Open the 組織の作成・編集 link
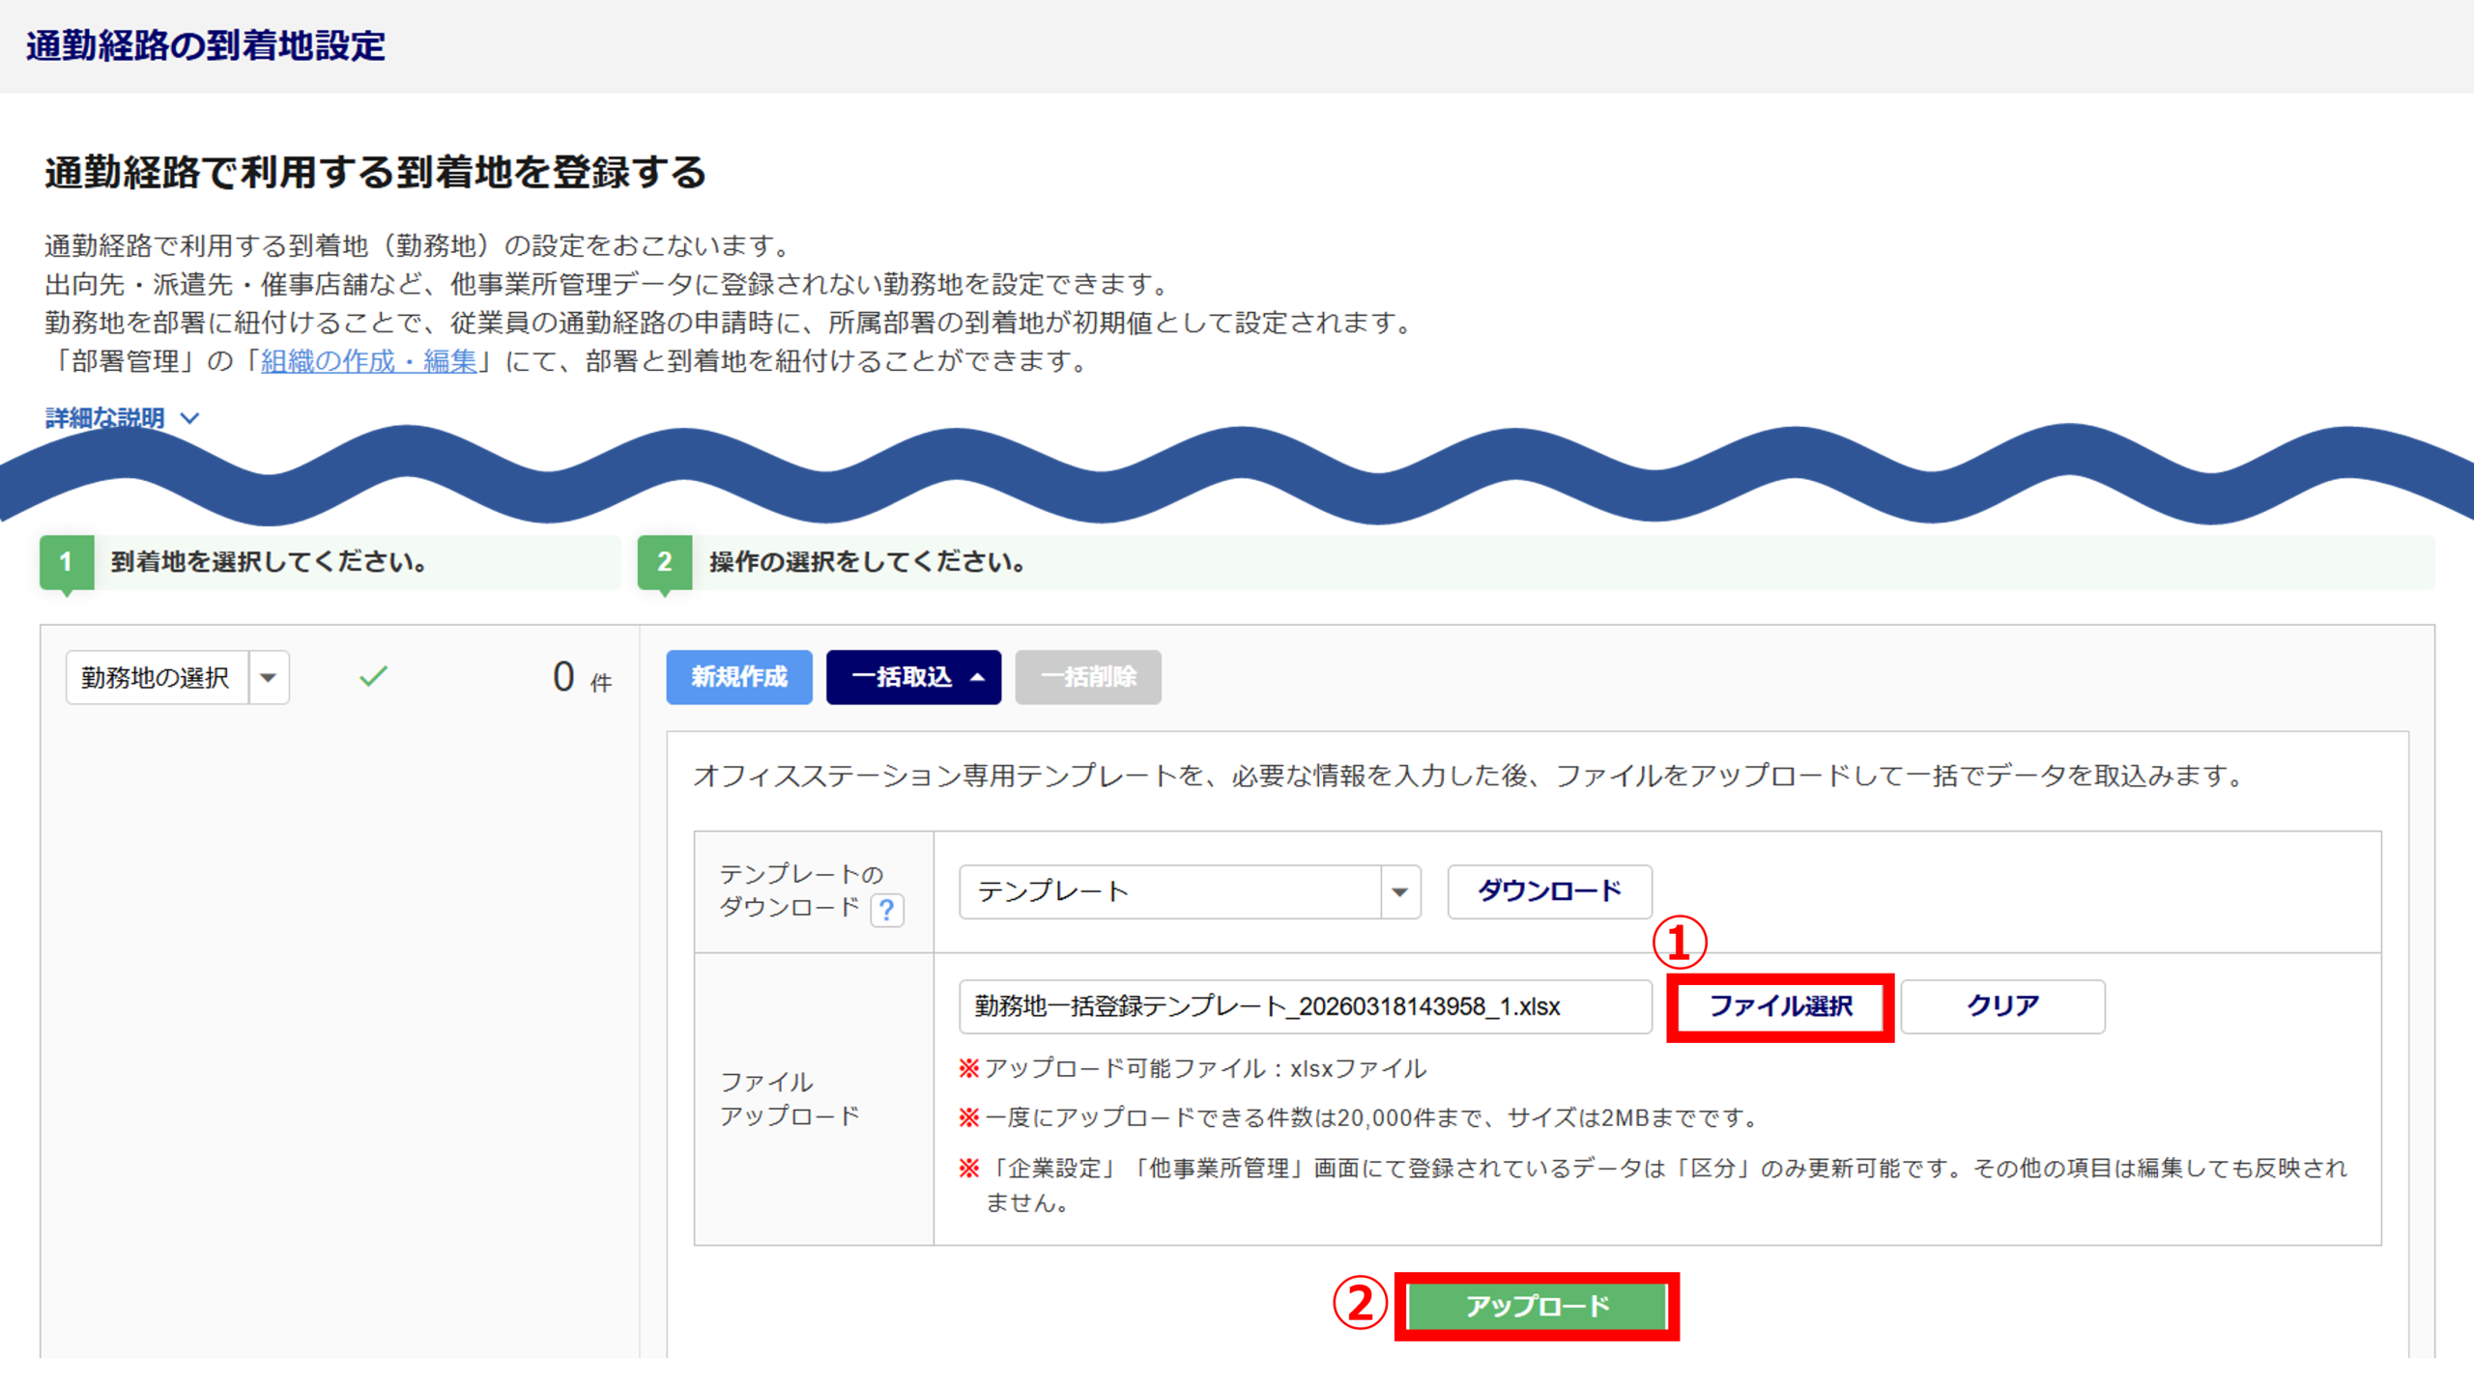This screenshot has height=1384, width=2474. [368, 361]
